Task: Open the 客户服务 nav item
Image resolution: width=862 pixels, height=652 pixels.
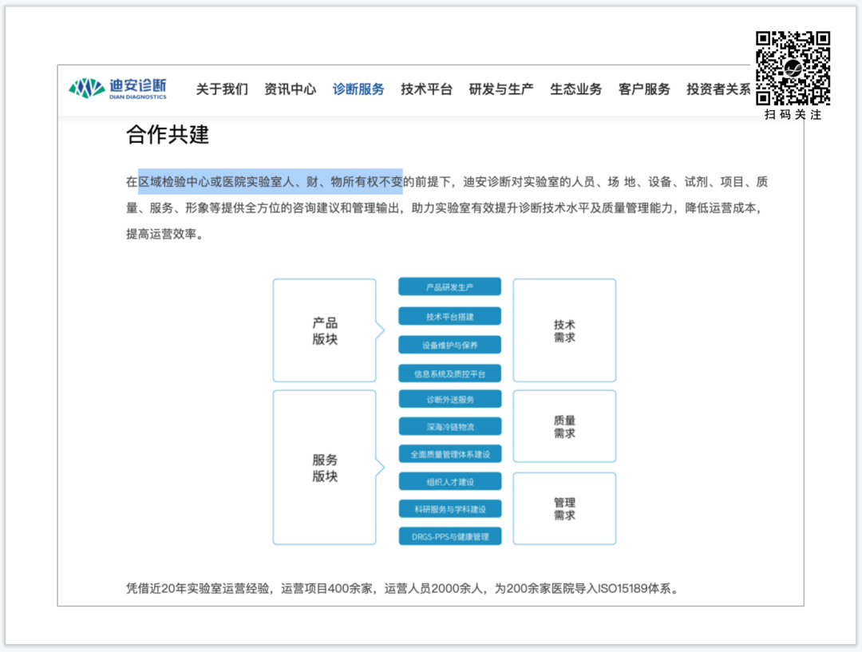Action: click(x=644, y=89)
